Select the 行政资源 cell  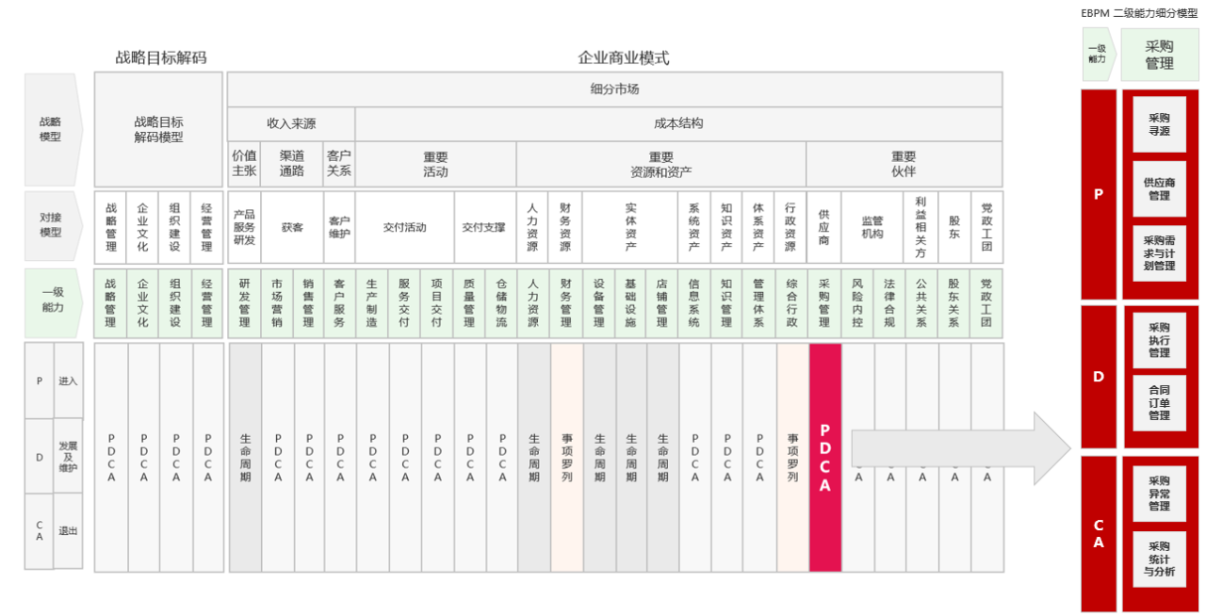pos(790,227)
